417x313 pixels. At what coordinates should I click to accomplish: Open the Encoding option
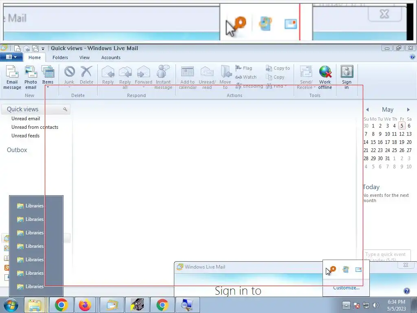click(249, 86)
